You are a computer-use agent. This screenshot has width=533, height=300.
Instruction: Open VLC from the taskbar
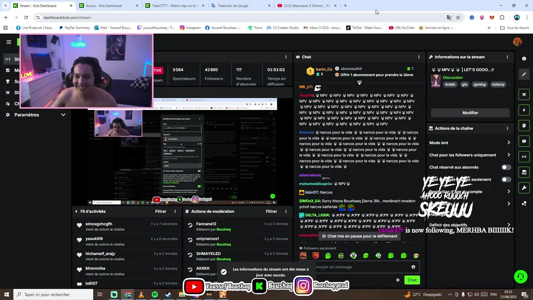(141, 295)
